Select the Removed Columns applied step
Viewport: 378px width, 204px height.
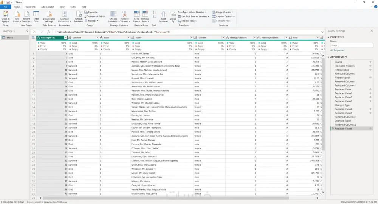tap(344, 74)
